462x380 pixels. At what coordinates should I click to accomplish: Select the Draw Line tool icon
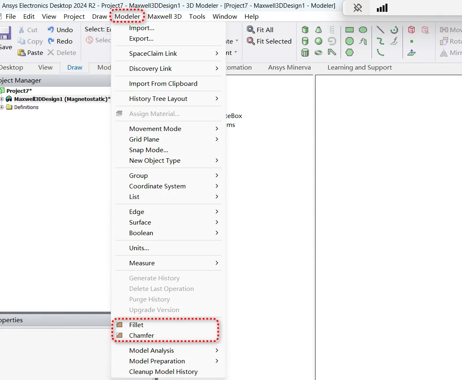coord(381,30)
